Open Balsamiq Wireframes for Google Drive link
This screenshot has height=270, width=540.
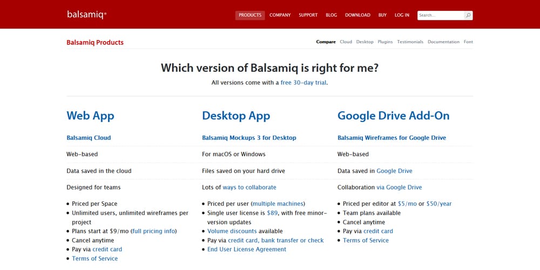pos(391,138)
